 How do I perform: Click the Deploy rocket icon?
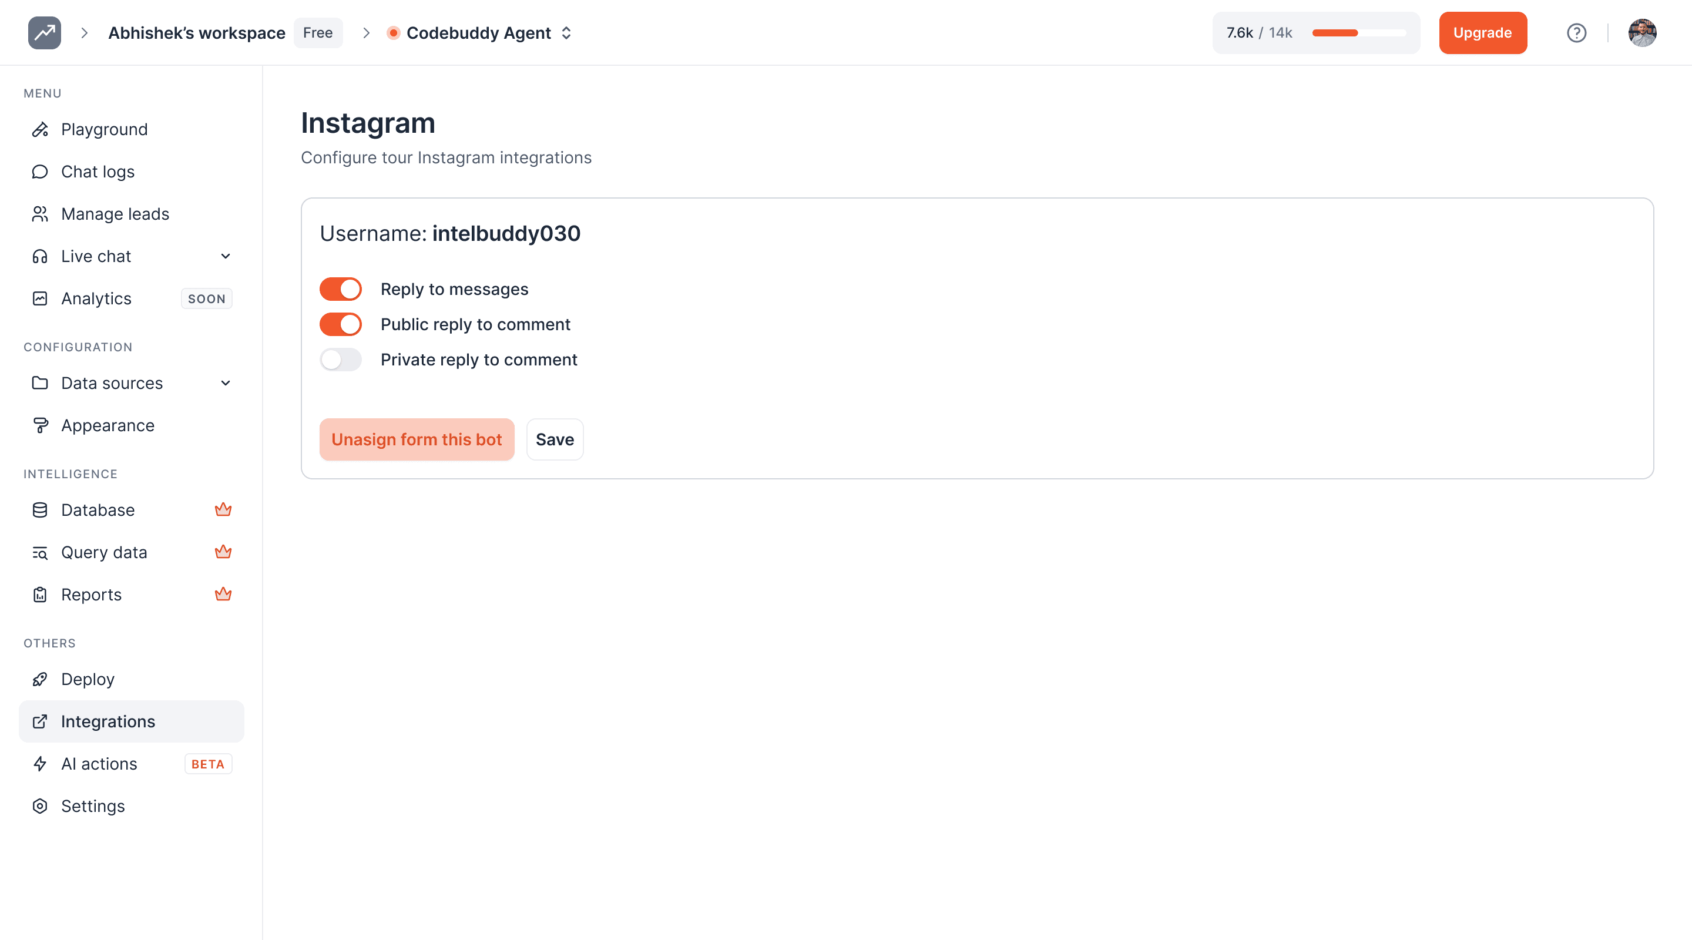tap(40, 679)
